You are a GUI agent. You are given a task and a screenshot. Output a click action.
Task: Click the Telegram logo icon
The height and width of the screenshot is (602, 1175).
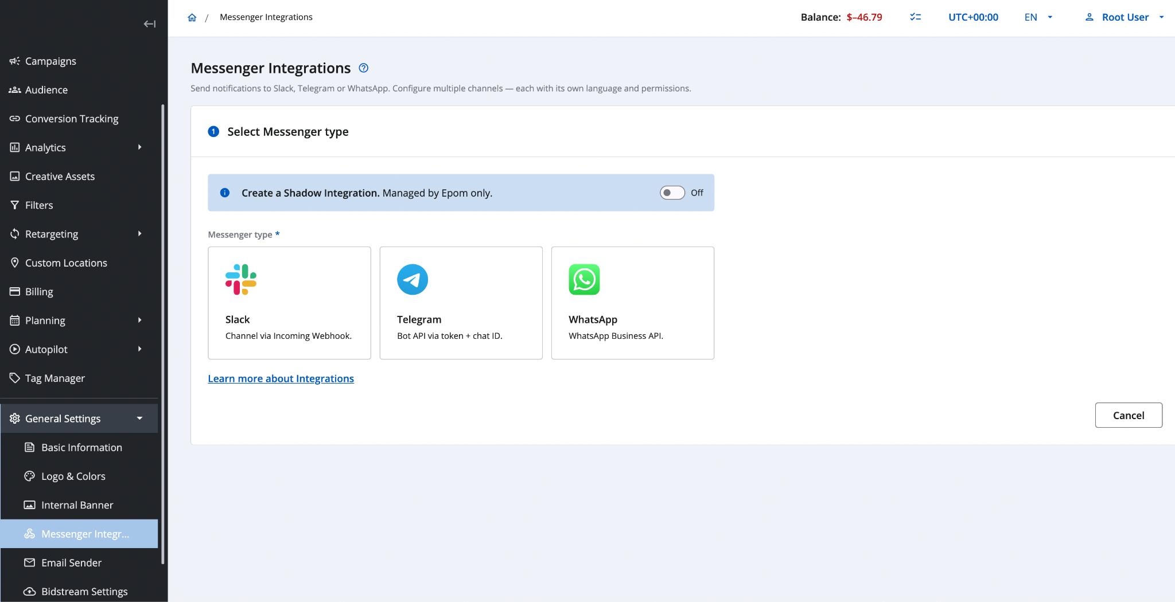[413, 279]
